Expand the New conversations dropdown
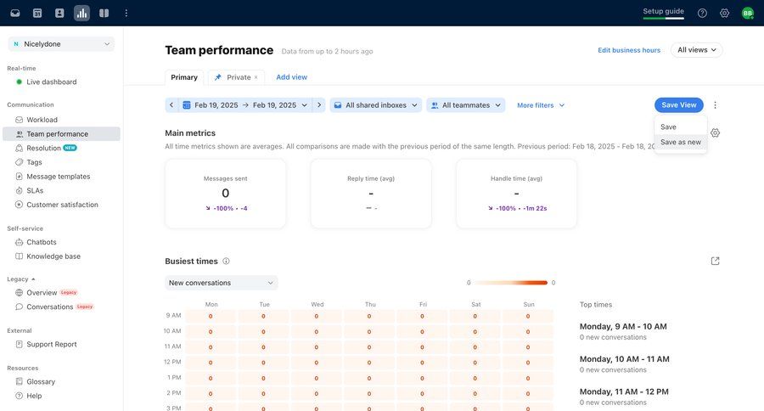The width and height of the screenshot is (764, 411). click(x=221, y=283)
